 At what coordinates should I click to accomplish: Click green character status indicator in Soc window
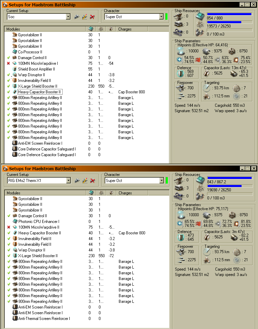(x=167, y=16)
